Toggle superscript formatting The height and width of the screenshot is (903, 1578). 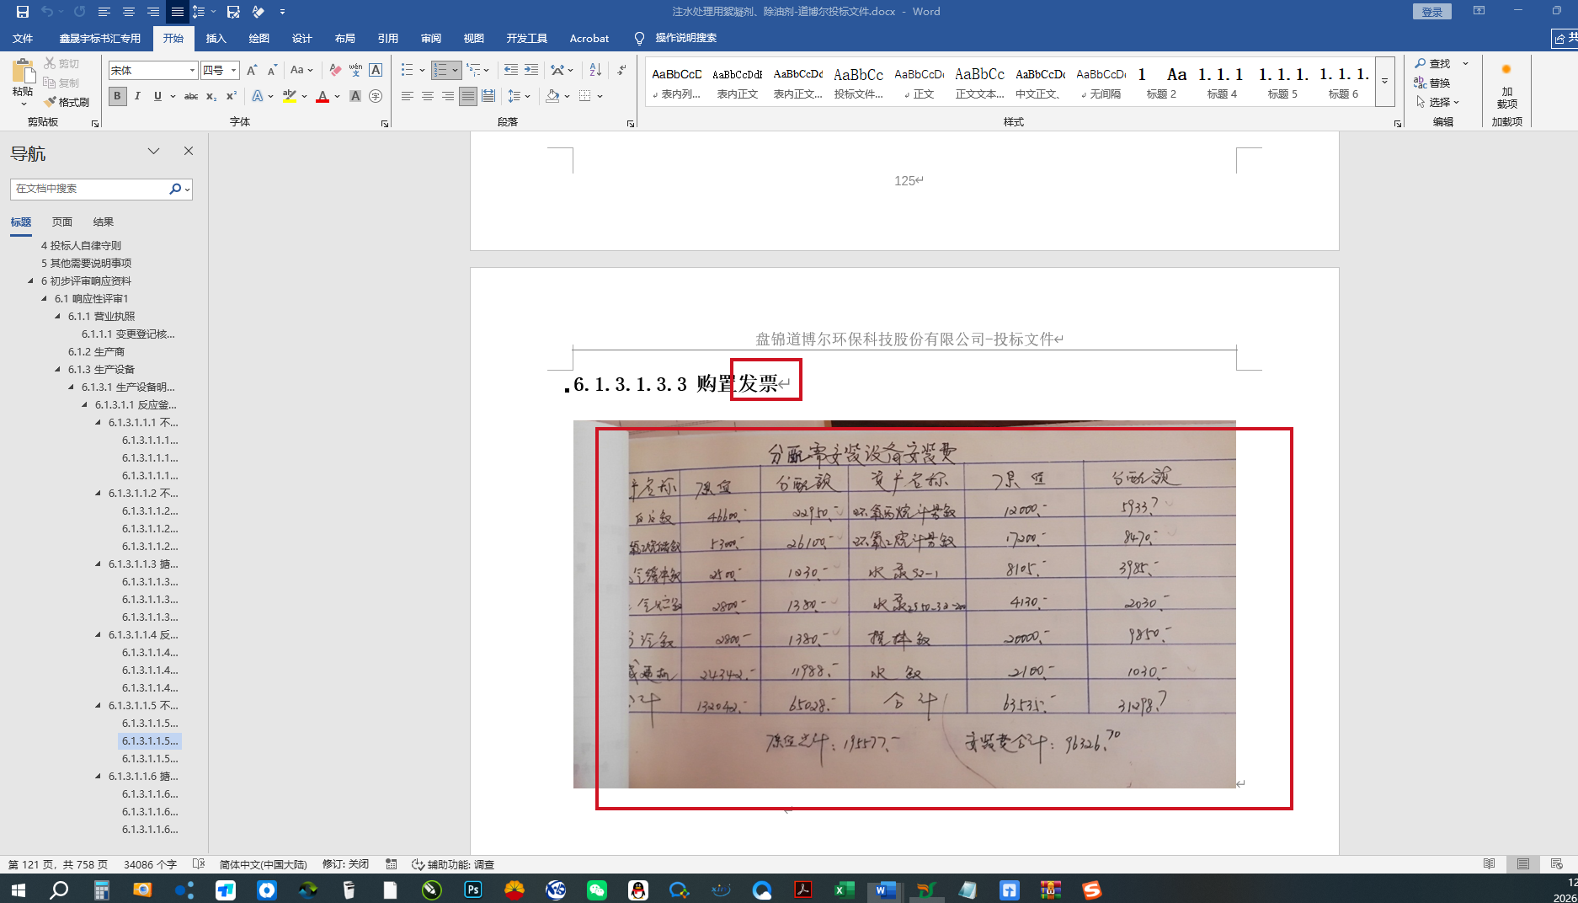click(x=231, y=96)
